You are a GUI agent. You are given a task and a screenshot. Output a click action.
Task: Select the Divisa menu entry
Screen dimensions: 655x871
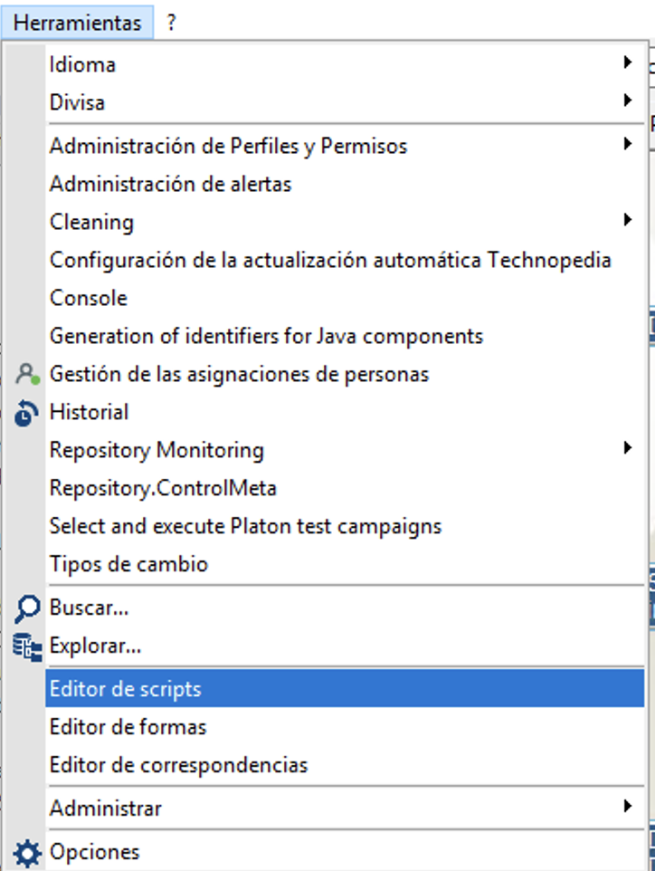[x=345, y=103]
